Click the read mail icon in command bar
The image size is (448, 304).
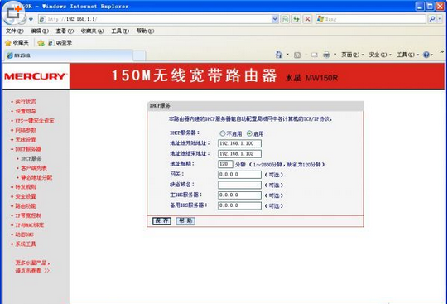pos(315,55)
